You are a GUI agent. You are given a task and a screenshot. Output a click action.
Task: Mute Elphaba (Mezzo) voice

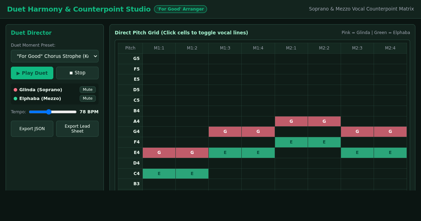[x=88, y=99]
